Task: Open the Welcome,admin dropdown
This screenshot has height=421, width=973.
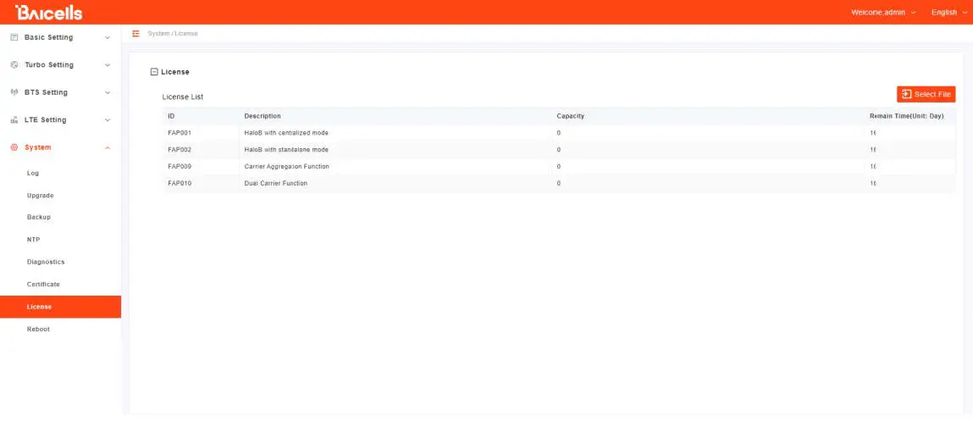Action: point(883,13)
